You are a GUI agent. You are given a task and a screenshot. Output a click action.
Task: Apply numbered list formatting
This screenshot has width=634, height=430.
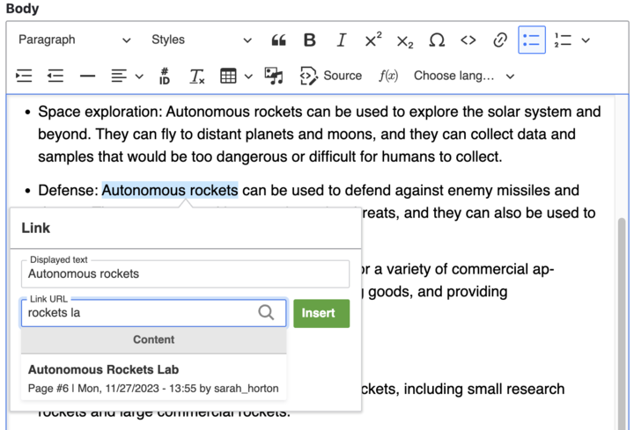pos(563,40)
